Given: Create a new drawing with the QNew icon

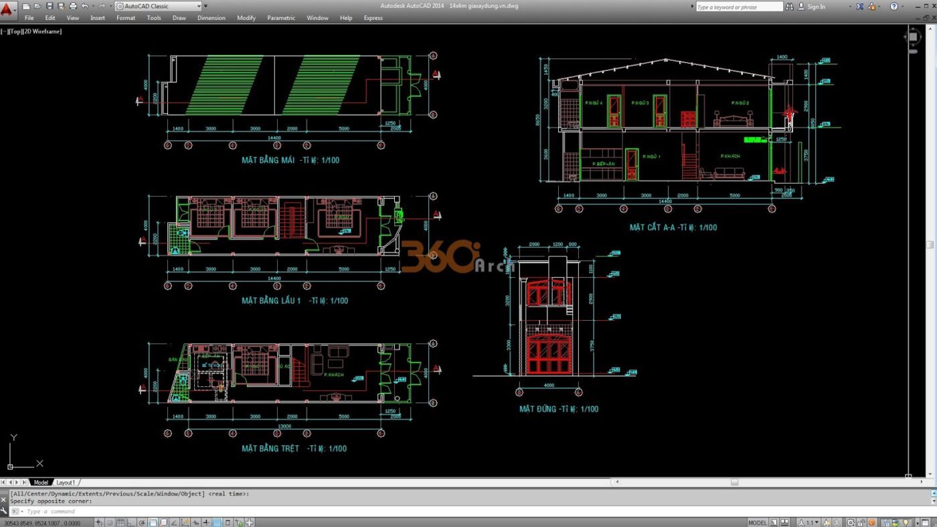Looking at the screenshot, I should pos(25,6).
